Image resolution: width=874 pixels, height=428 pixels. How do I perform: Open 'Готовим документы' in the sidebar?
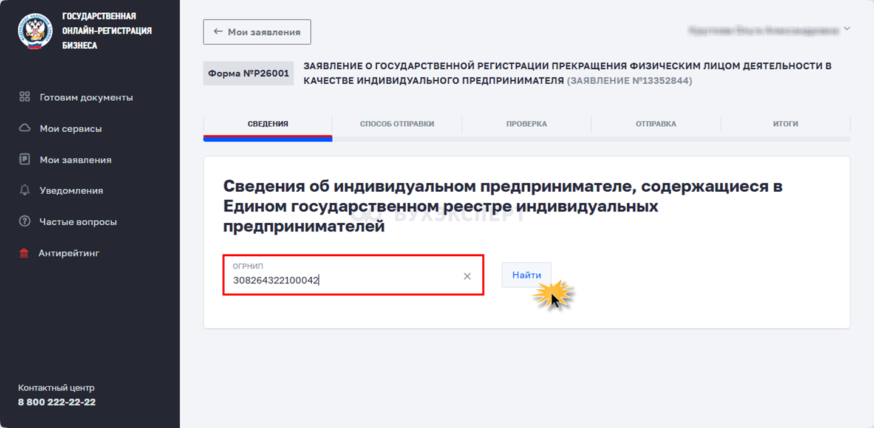pos(86,97)
